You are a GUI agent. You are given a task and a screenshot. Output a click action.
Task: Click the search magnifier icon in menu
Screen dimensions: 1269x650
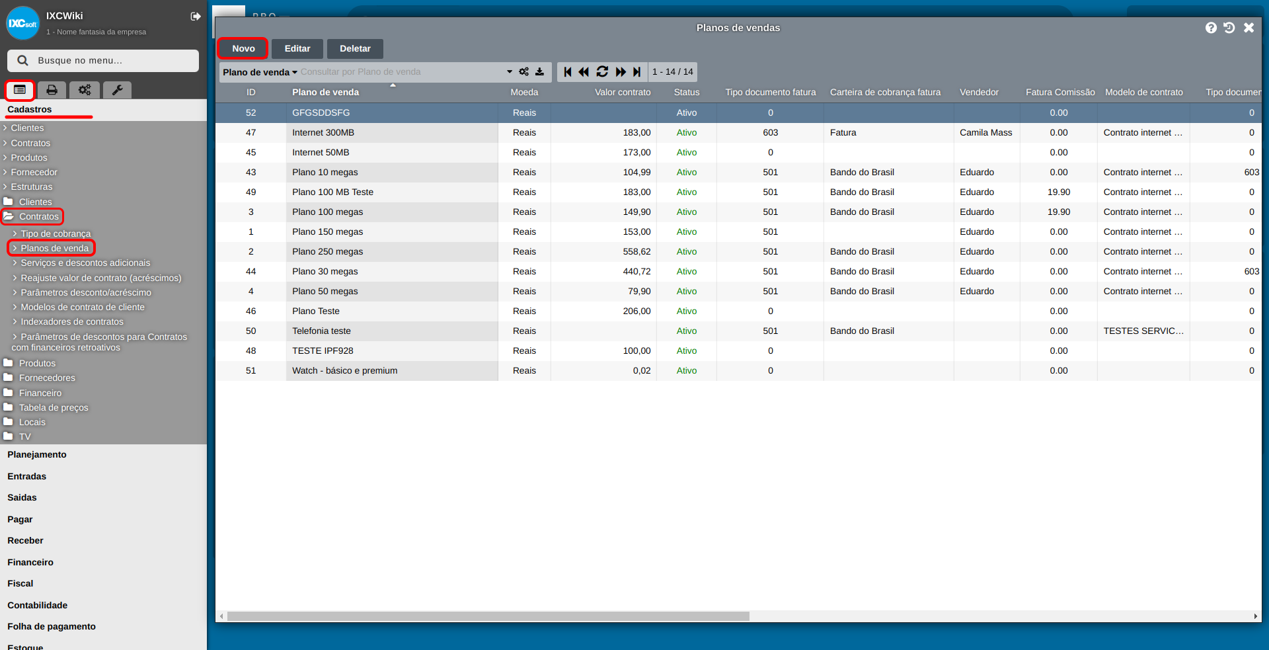click(22, 60)
